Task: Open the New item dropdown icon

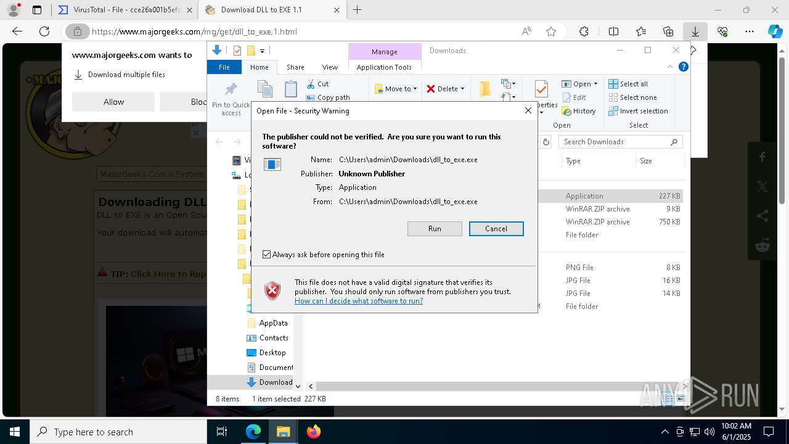Action: tap(508, 84)
